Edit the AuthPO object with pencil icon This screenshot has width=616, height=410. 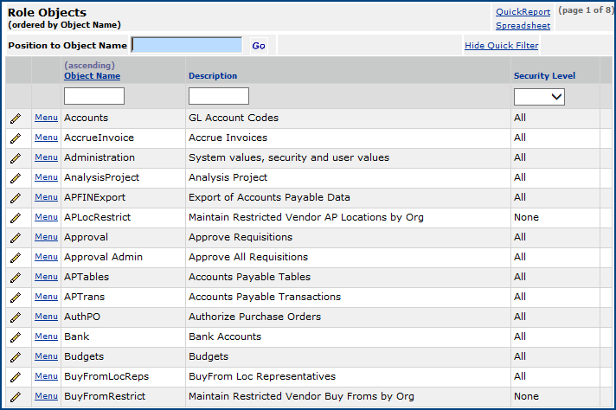click(16, 317)
